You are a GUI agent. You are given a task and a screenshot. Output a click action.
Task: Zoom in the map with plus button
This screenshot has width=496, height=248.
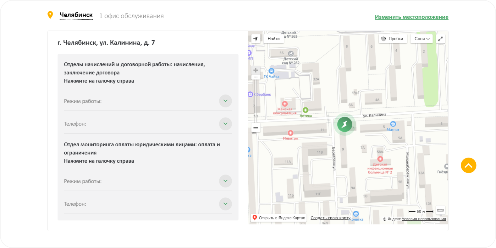[256, 70]
